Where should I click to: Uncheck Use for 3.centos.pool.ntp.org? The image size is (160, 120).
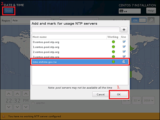coord(124,56)
